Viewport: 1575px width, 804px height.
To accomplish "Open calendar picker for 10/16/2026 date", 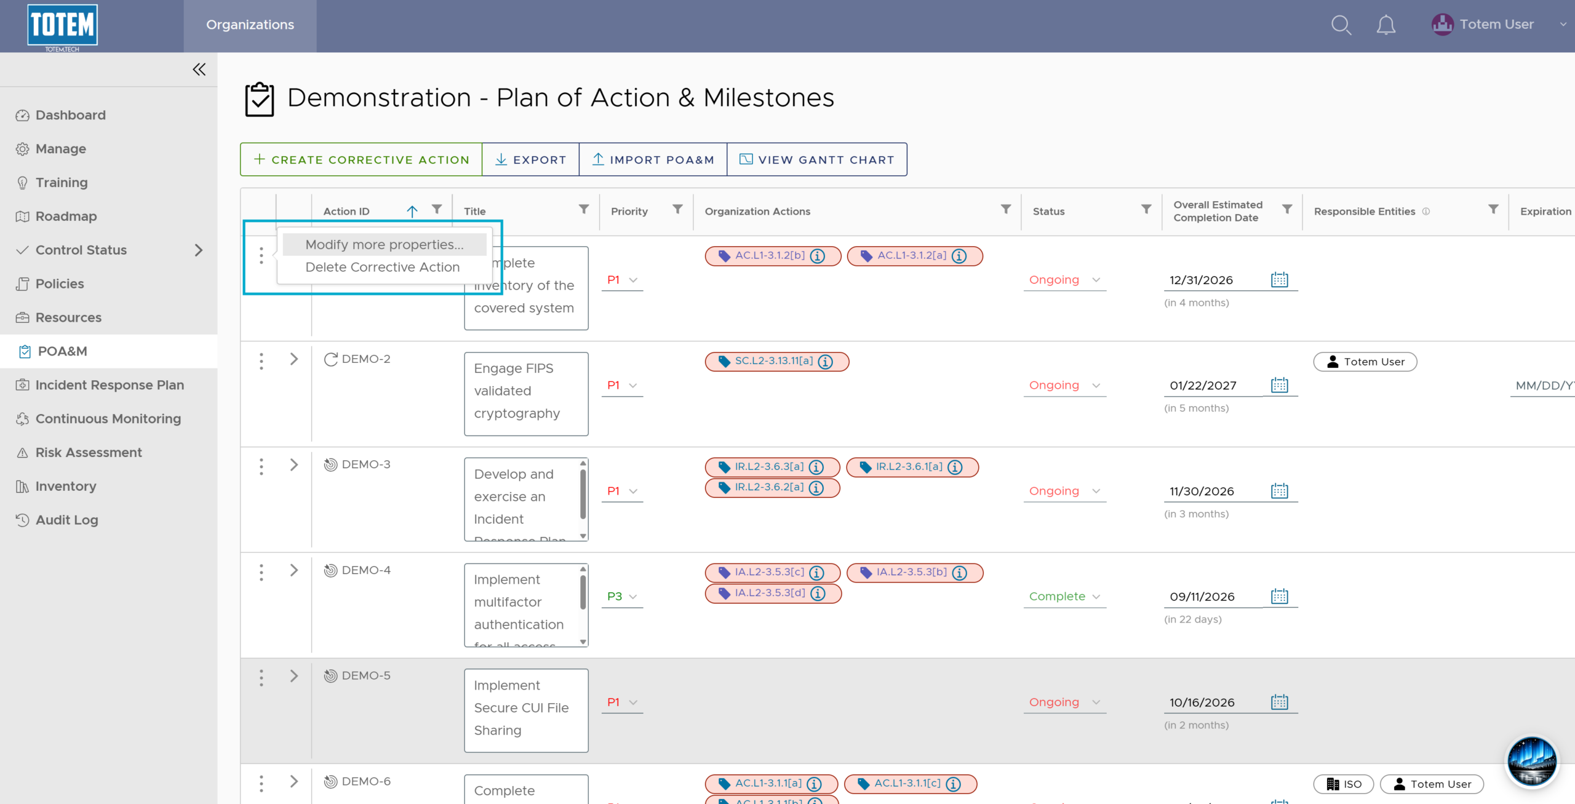I will pyautogui.click(x=1280, y=702).
